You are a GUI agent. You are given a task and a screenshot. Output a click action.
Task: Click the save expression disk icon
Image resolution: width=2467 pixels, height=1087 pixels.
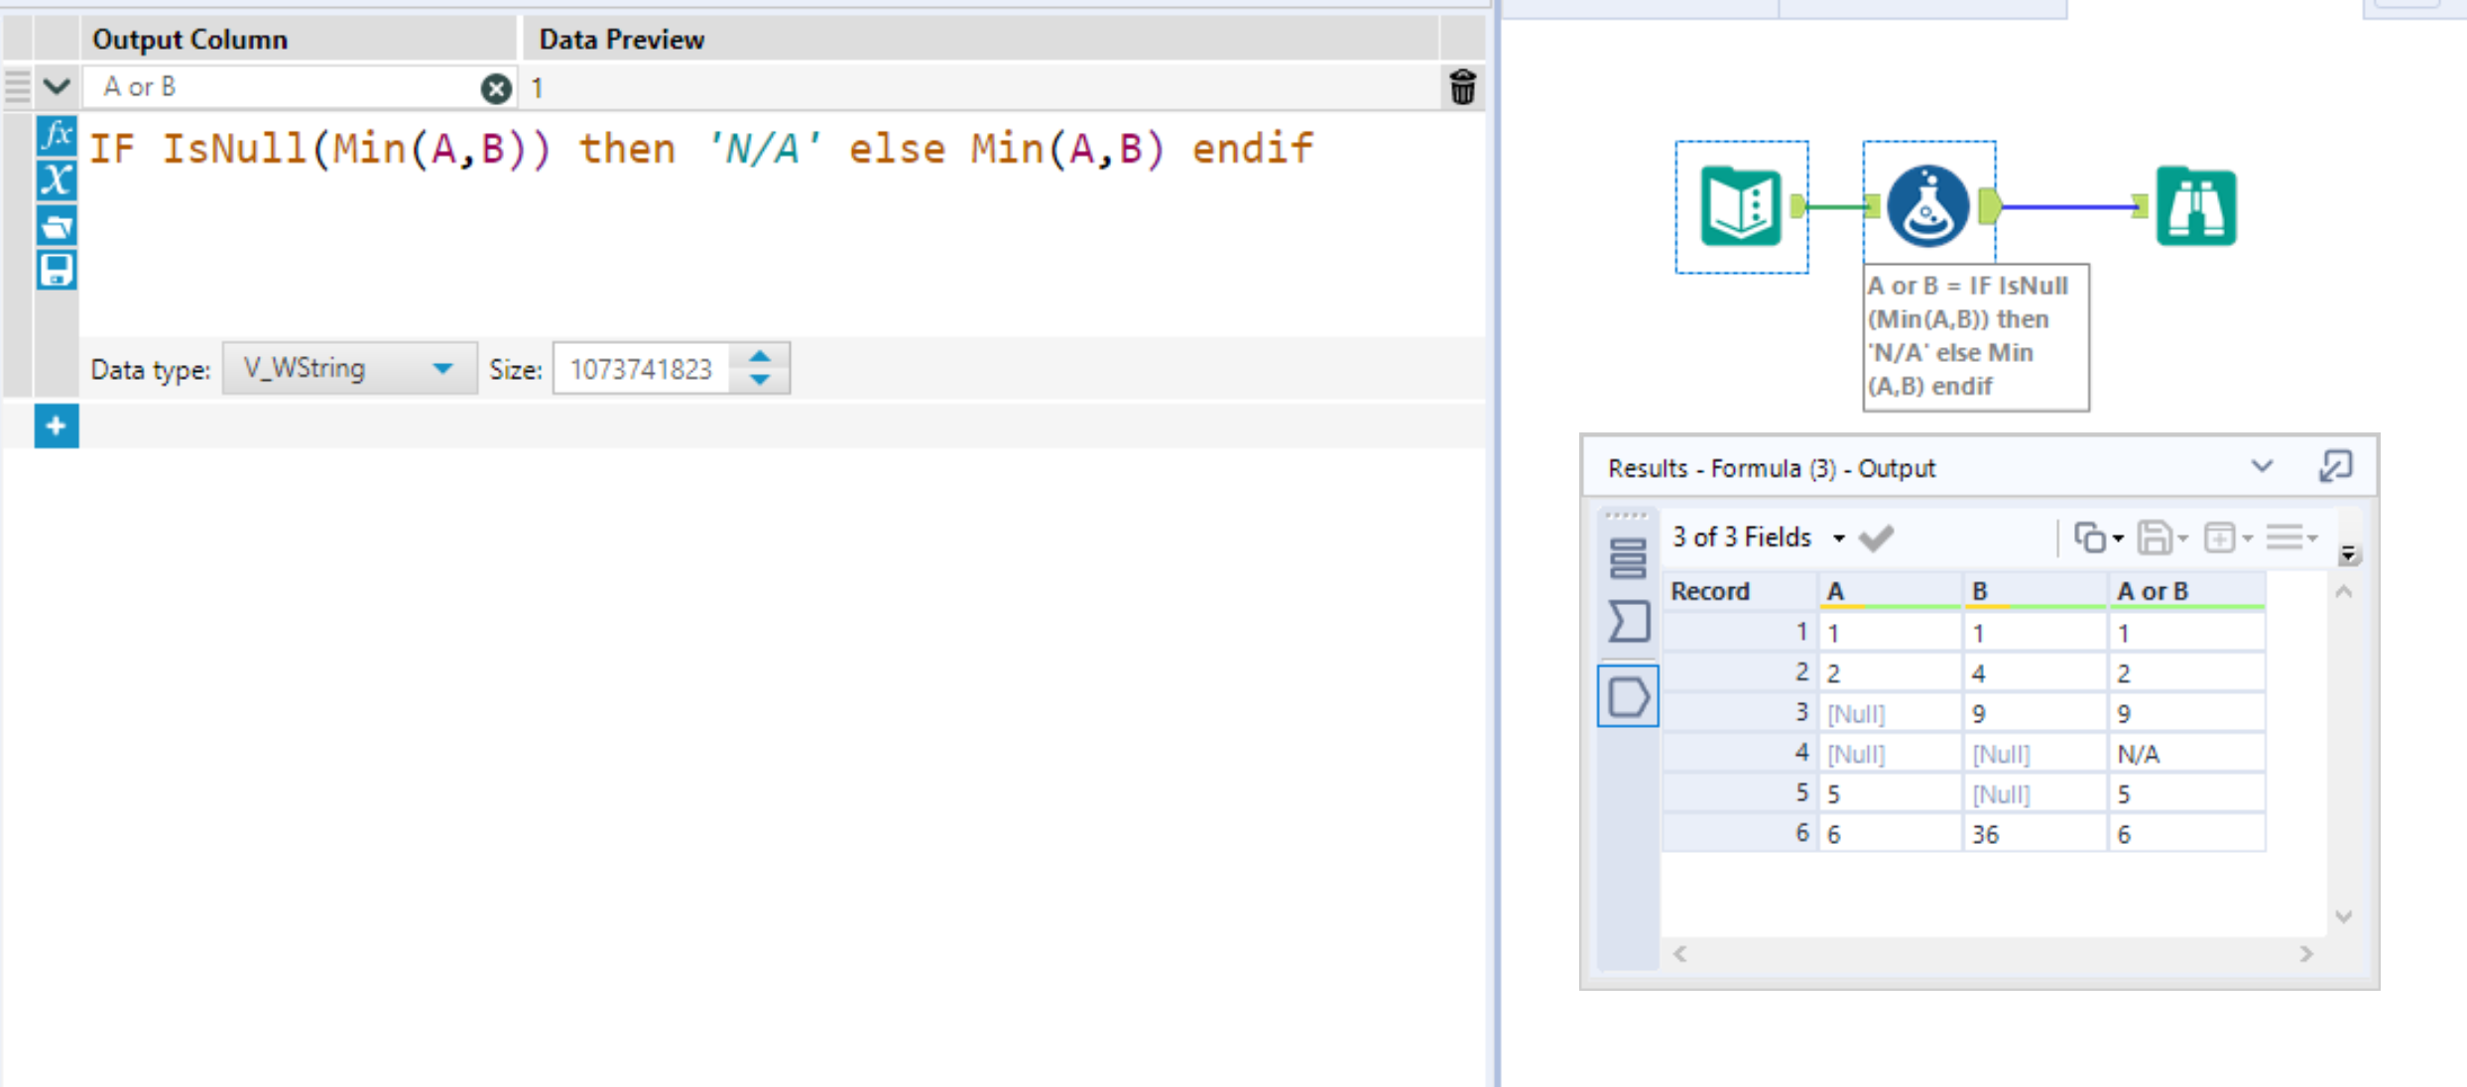tap(57, 270)
